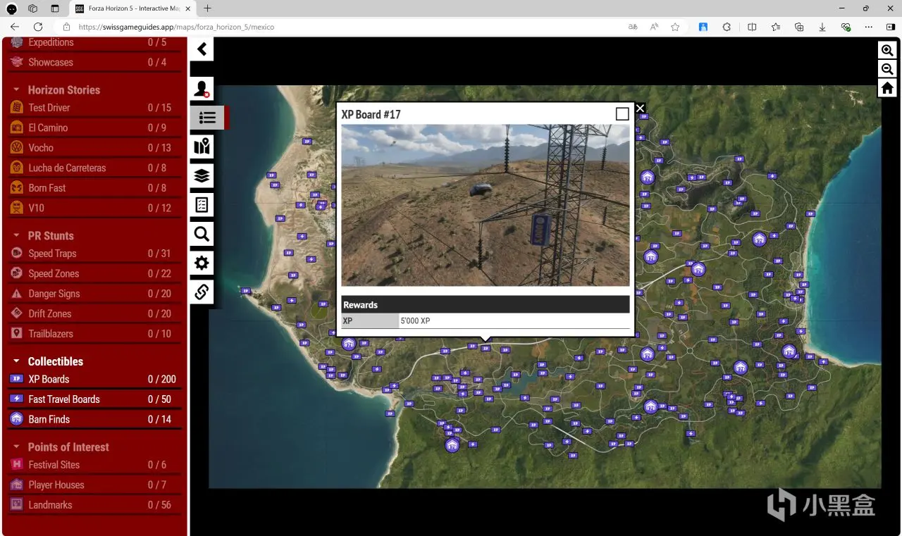Refresh the browser page

click(38, 27)
